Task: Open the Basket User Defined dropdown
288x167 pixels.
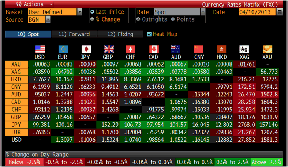Action: tap(79, 12)
